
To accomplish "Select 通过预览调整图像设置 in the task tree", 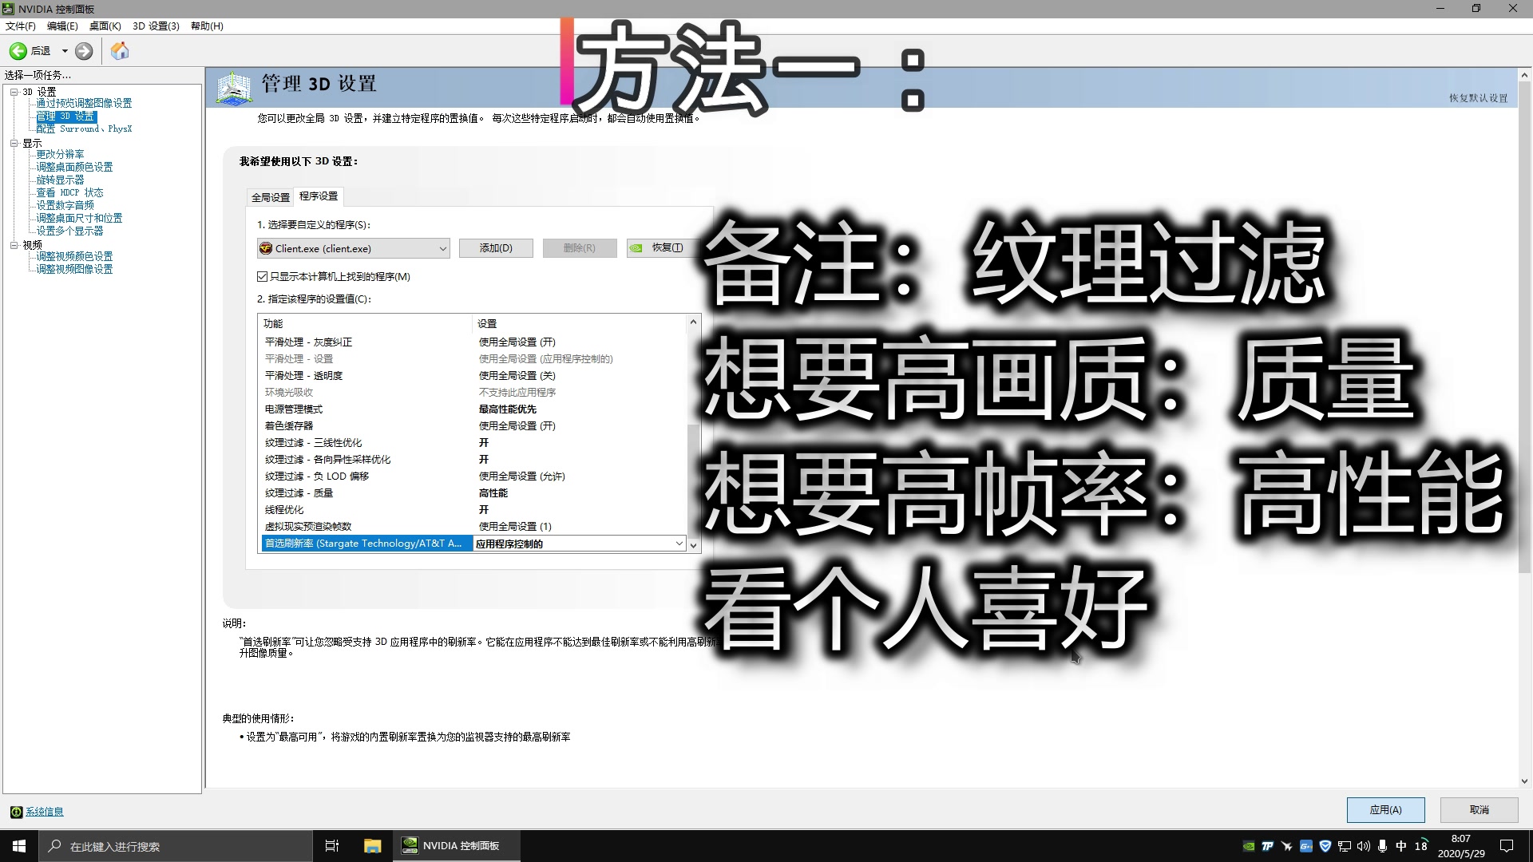I will pos(84,103).
